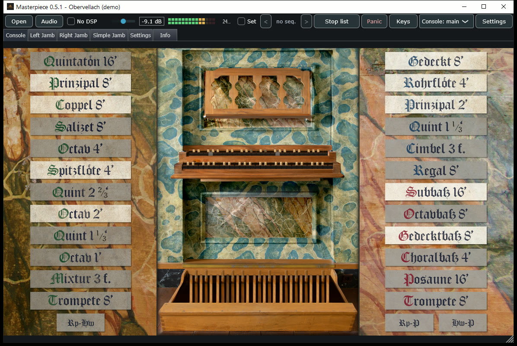Engage the Octav 4' stop

pos(80,148)
